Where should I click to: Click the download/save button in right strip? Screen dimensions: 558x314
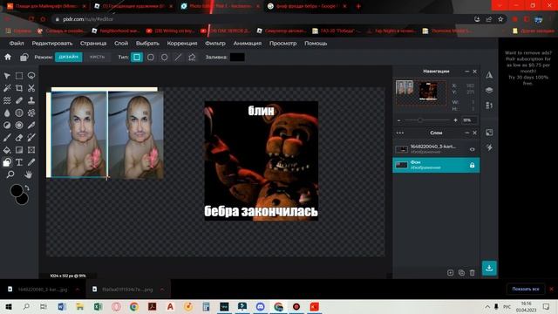[489, 268]
